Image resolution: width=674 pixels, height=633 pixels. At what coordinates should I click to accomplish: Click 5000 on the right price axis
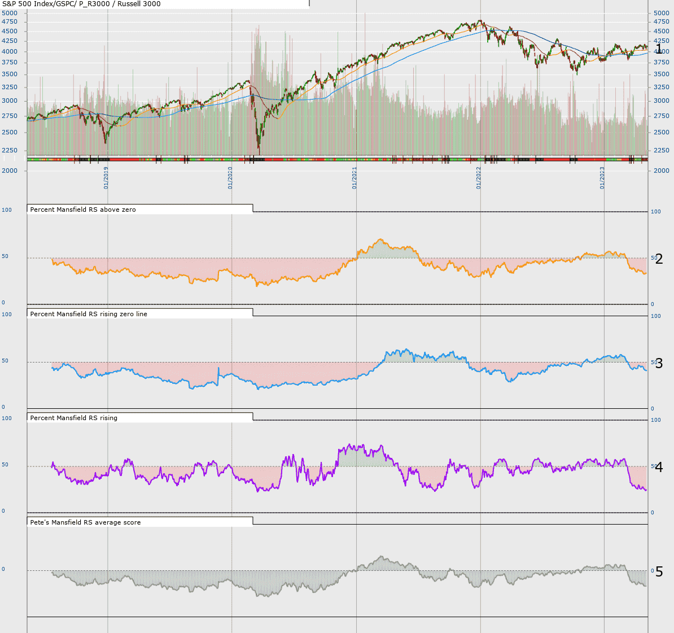coord(662,13)
